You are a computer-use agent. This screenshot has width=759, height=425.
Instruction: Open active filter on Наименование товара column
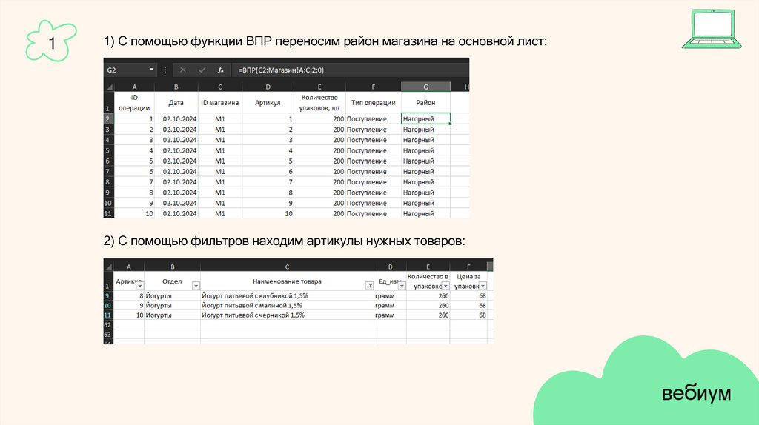point(369,286)
